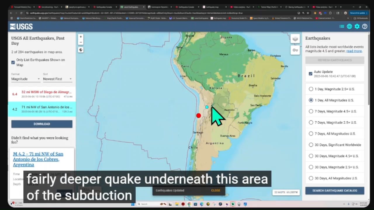Click the globe world-view map button
The width and height of the screenshot is (374, 210).
(81, 50)
